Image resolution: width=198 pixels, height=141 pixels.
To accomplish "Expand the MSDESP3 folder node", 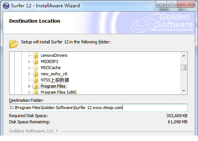I will pos(29,61).
